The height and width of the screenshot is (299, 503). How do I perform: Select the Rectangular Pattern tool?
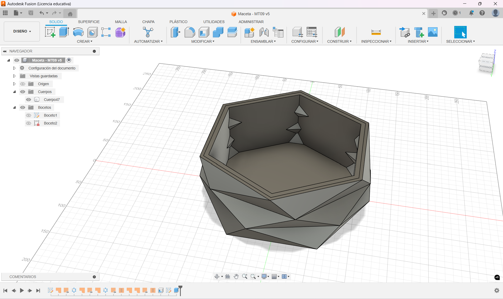pos(106,32)
